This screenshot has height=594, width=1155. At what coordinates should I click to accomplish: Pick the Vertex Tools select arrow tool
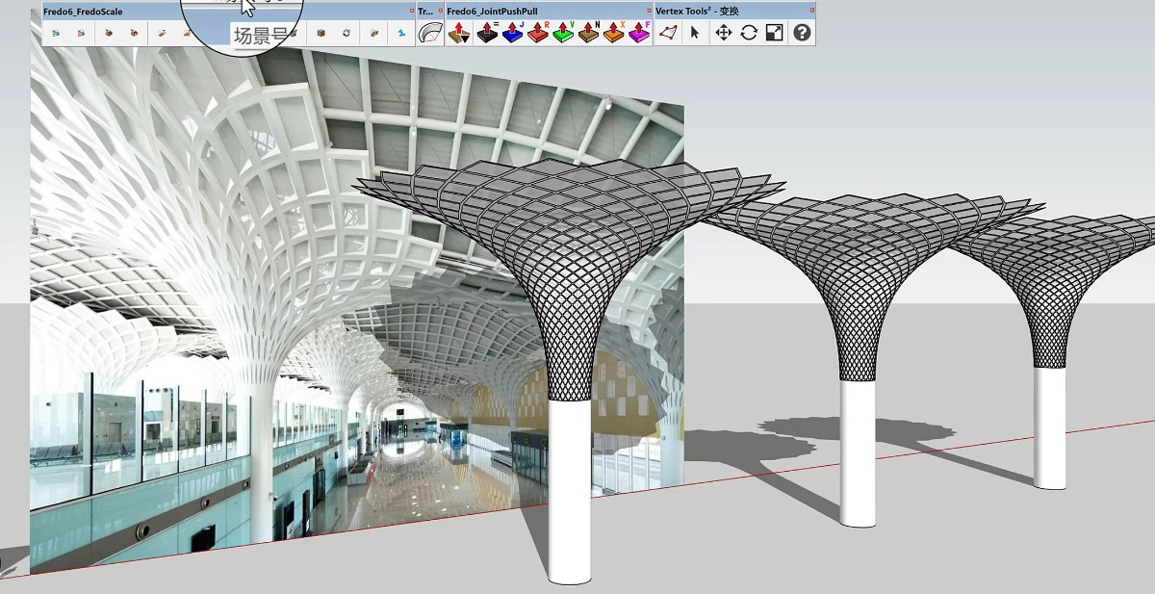695,33
